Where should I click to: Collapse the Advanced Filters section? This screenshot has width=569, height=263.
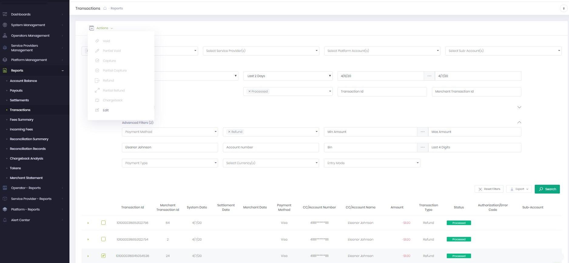tap(519, 123)
